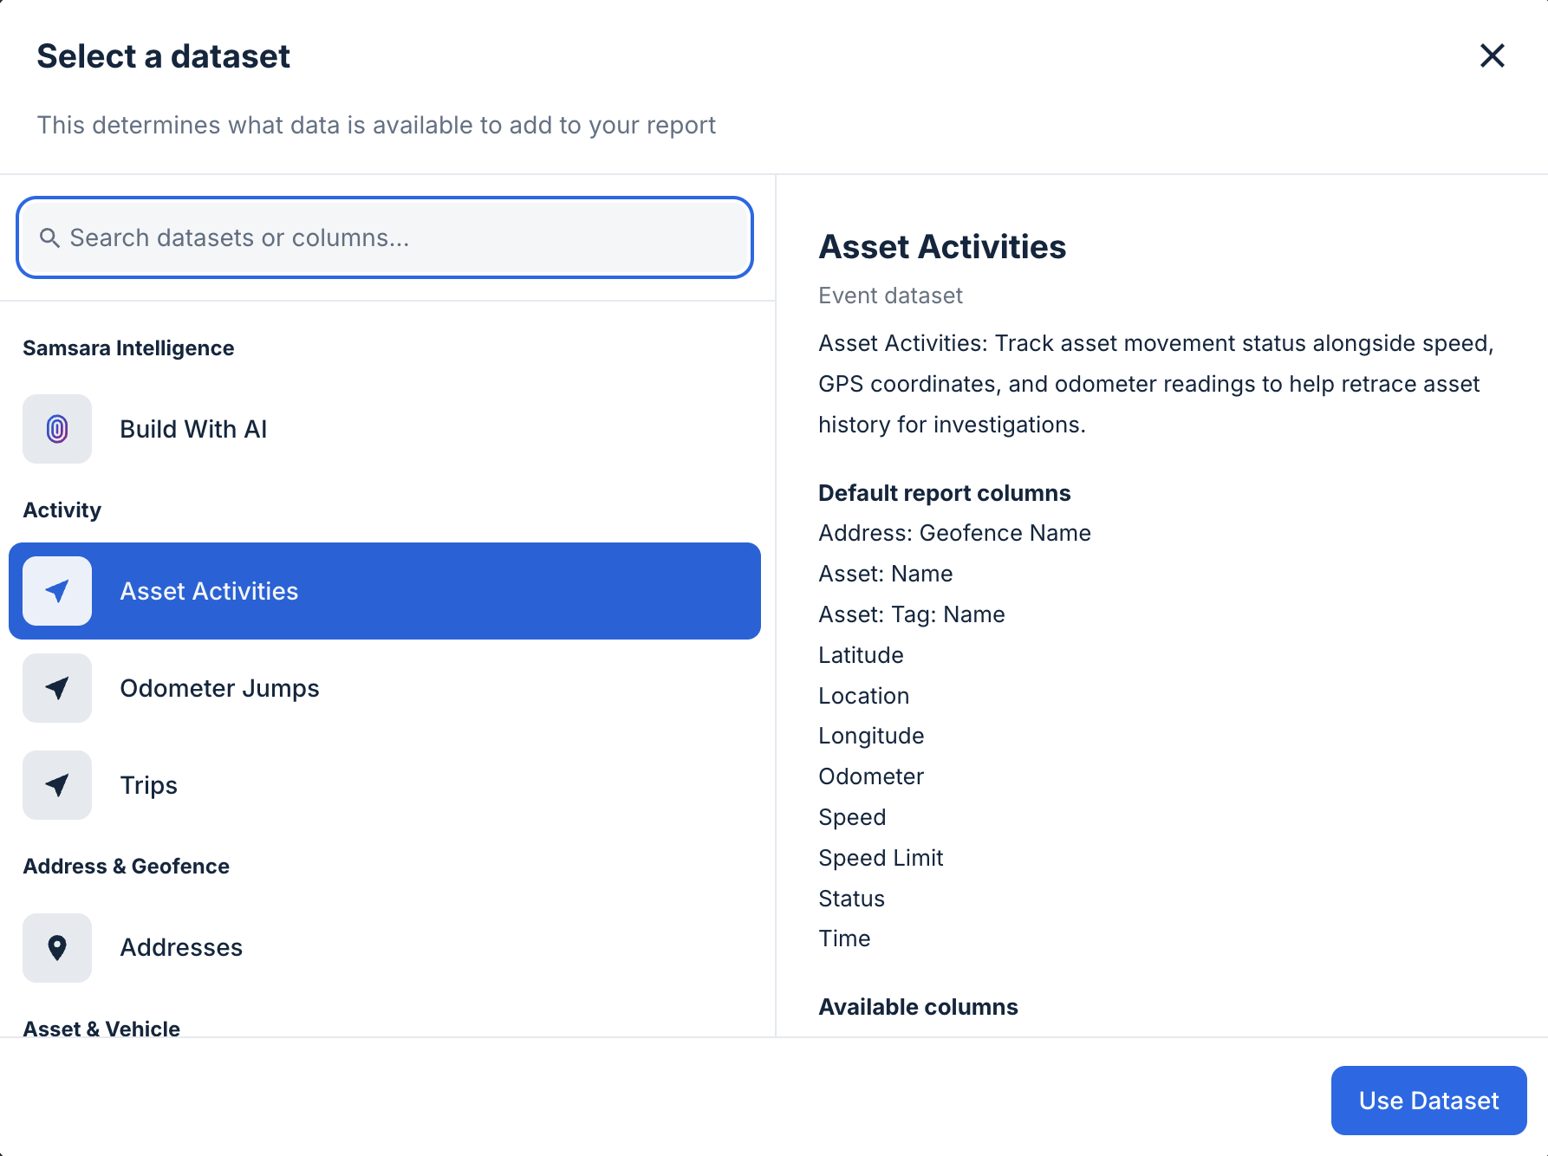This screenshot has height=1156, width=1548.
Task: Open the Asset Activities dataset entry
Action: tap(209, 591)
